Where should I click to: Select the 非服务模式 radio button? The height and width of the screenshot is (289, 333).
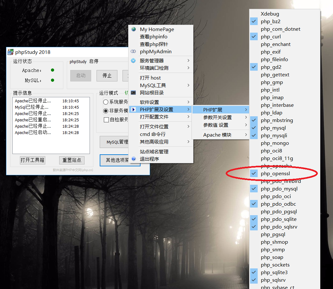pos(106,111)
